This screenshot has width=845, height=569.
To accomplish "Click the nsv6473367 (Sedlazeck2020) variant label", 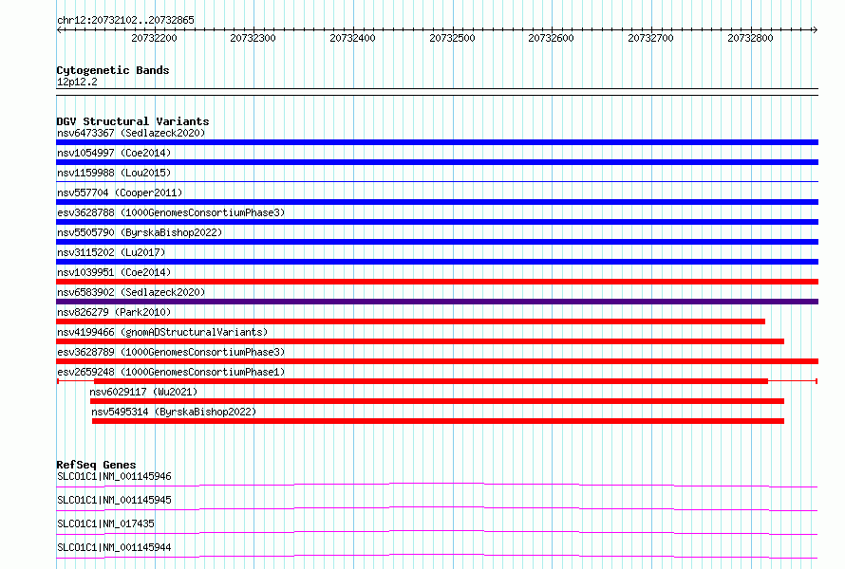I will click(131, 133).
